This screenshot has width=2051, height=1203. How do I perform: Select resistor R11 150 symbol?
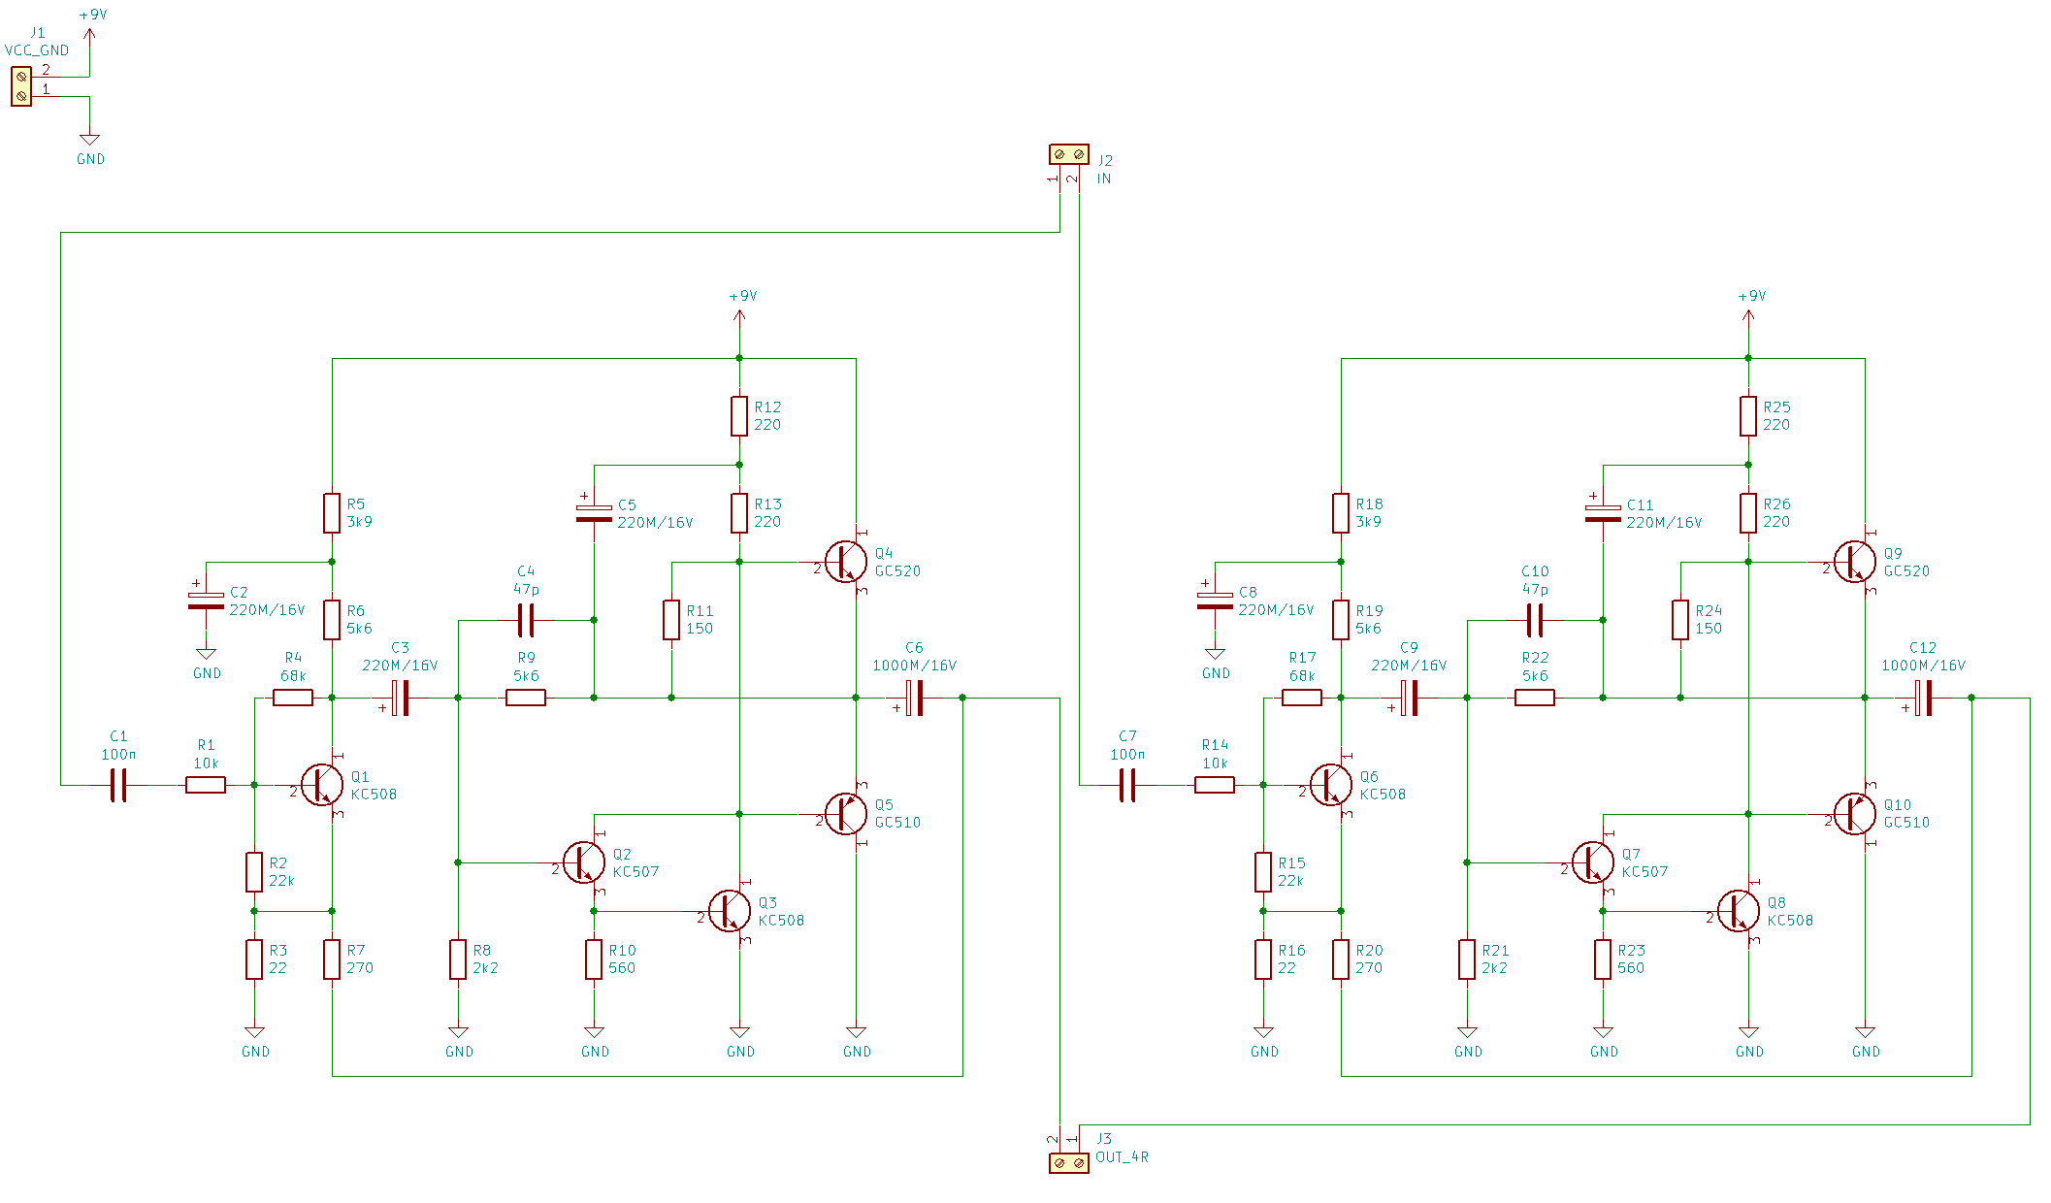(671, 620)
